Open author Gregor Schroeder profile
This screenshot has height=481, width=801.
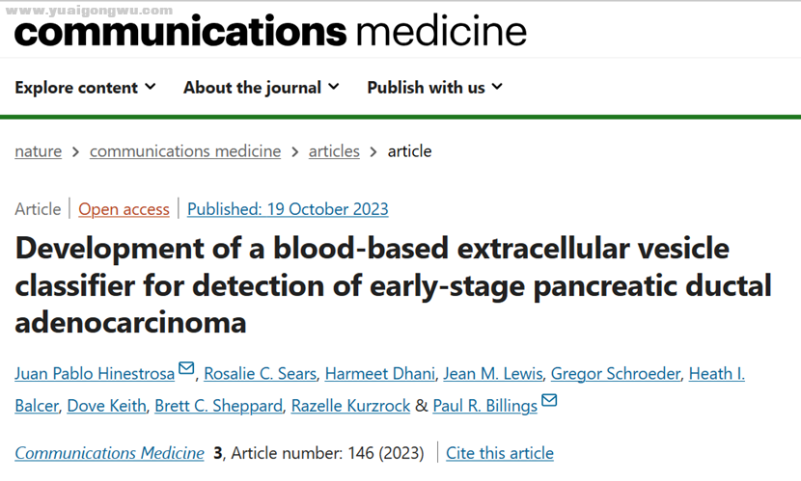pyautogui.click(x=616, y=374)
